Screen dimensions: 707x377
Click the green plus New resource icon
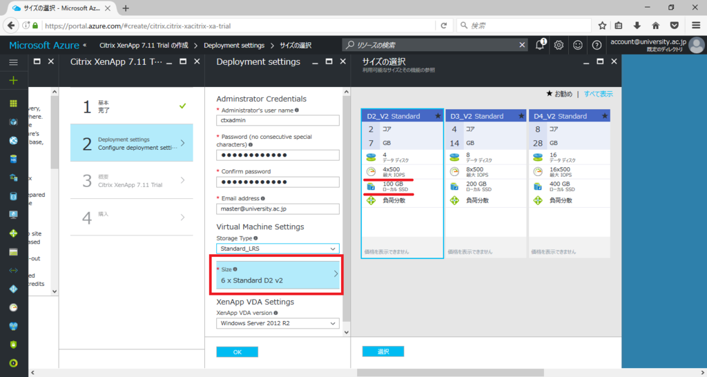[x=14, y=80]
